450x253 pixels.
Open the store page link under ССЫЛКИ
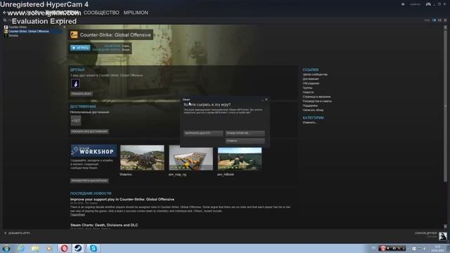click(316, 97)
